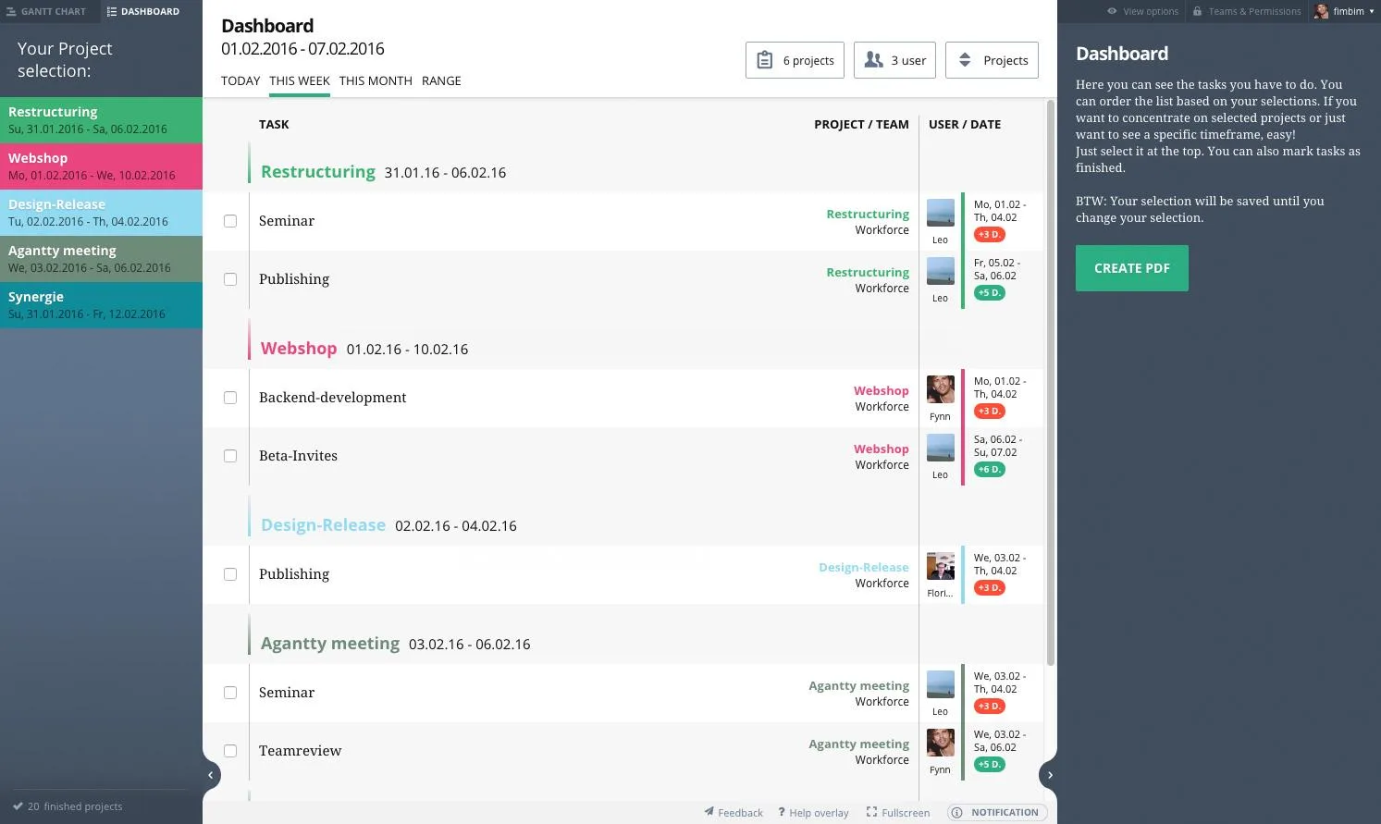Click the question mark help icon
This screenshot has height=824, width=1381.
click(782, 812)
